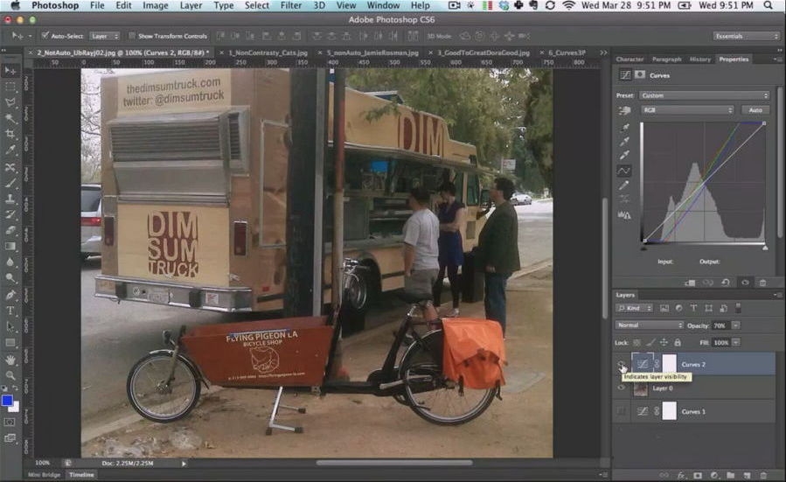The height and width of the screenshot is (482, 786).
Task: Click the horizontal canvas scrollbar
Action: [x=394, y=463]
